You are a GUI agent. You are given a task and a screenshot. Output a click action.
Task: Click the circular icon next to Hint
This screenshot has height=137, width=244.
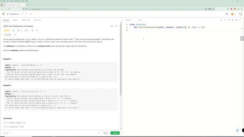point(116,26)
